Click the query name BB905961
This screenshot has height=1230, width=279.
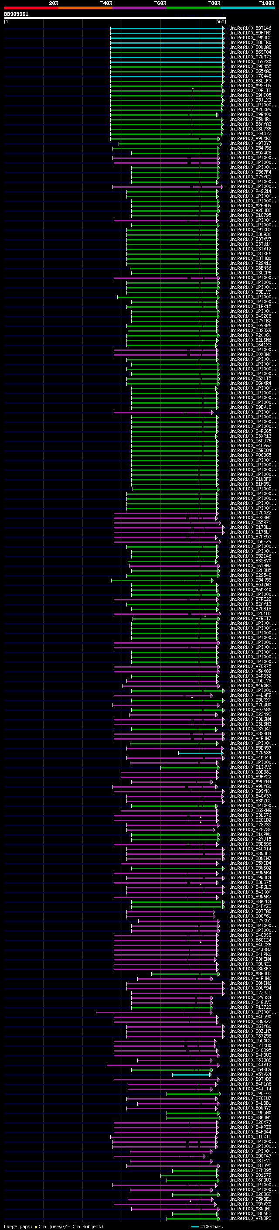click(x=16, y=14)
